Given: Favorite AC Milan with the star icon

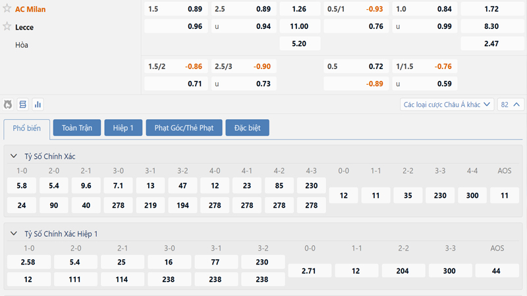Looking at the screenshot, I should coord(7,9).
